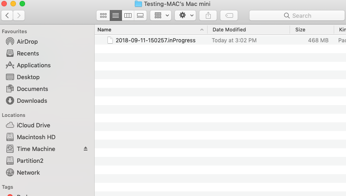Toggle the Name column sort-direction arrow

pyautogui.click(x=202, y=30)
